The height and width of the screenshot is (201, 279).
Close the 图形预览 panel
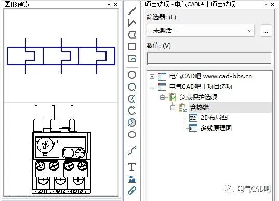tap(115, 5)
